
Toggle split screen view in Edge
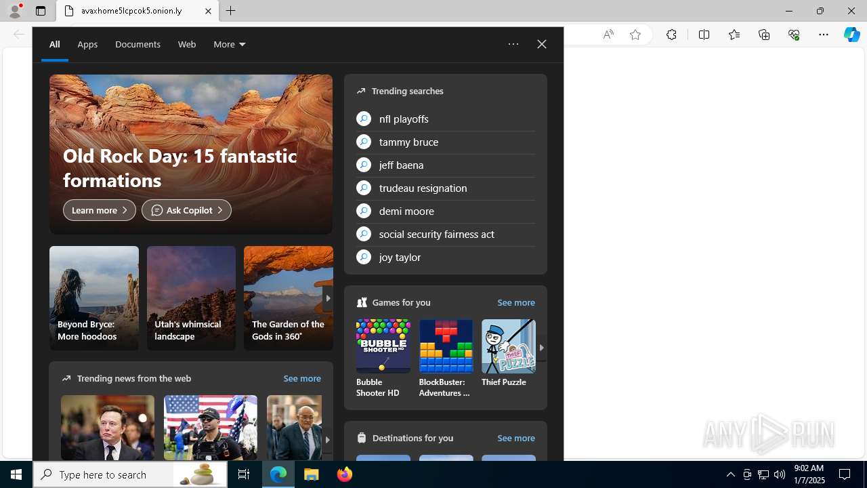pyautogui.click(x=704, y=35)
